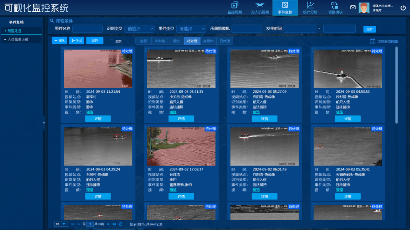Click 预览 video link for 夏家村 event
This screenshot has height=230, width=410.
[x=90, y=112]
